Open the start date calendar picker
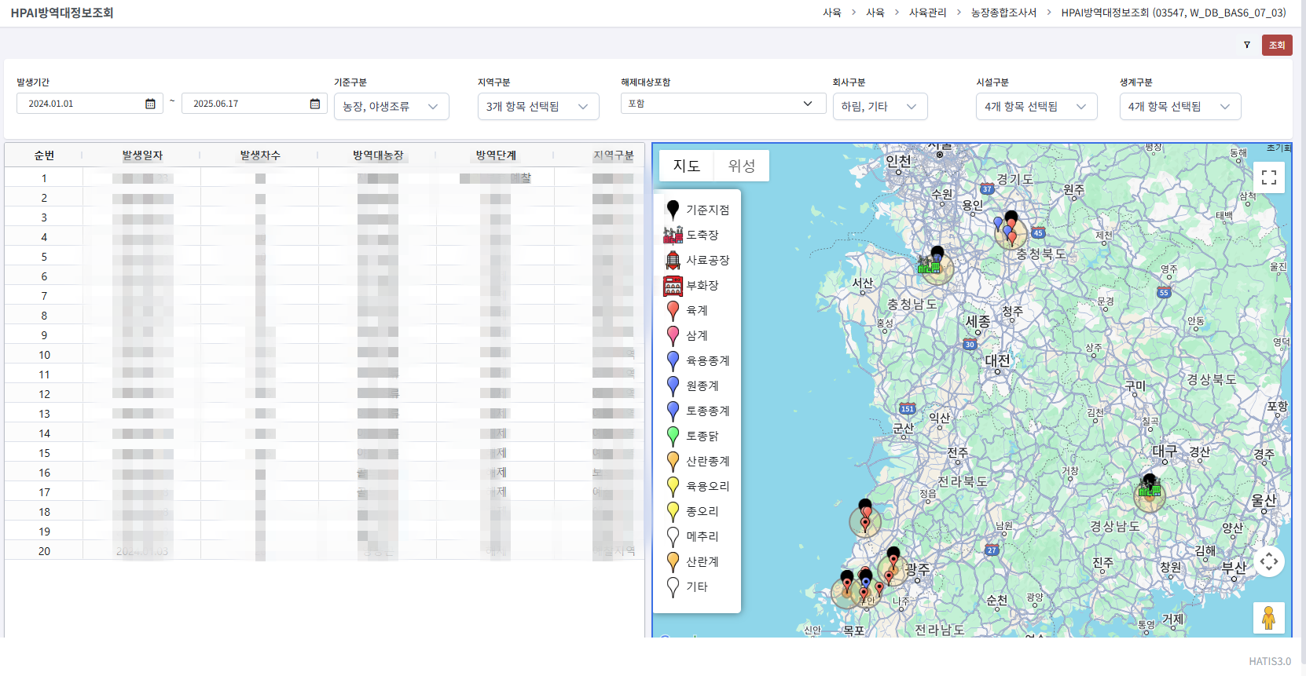Viewport: 1306px width, 676px height. pos(150,104)
